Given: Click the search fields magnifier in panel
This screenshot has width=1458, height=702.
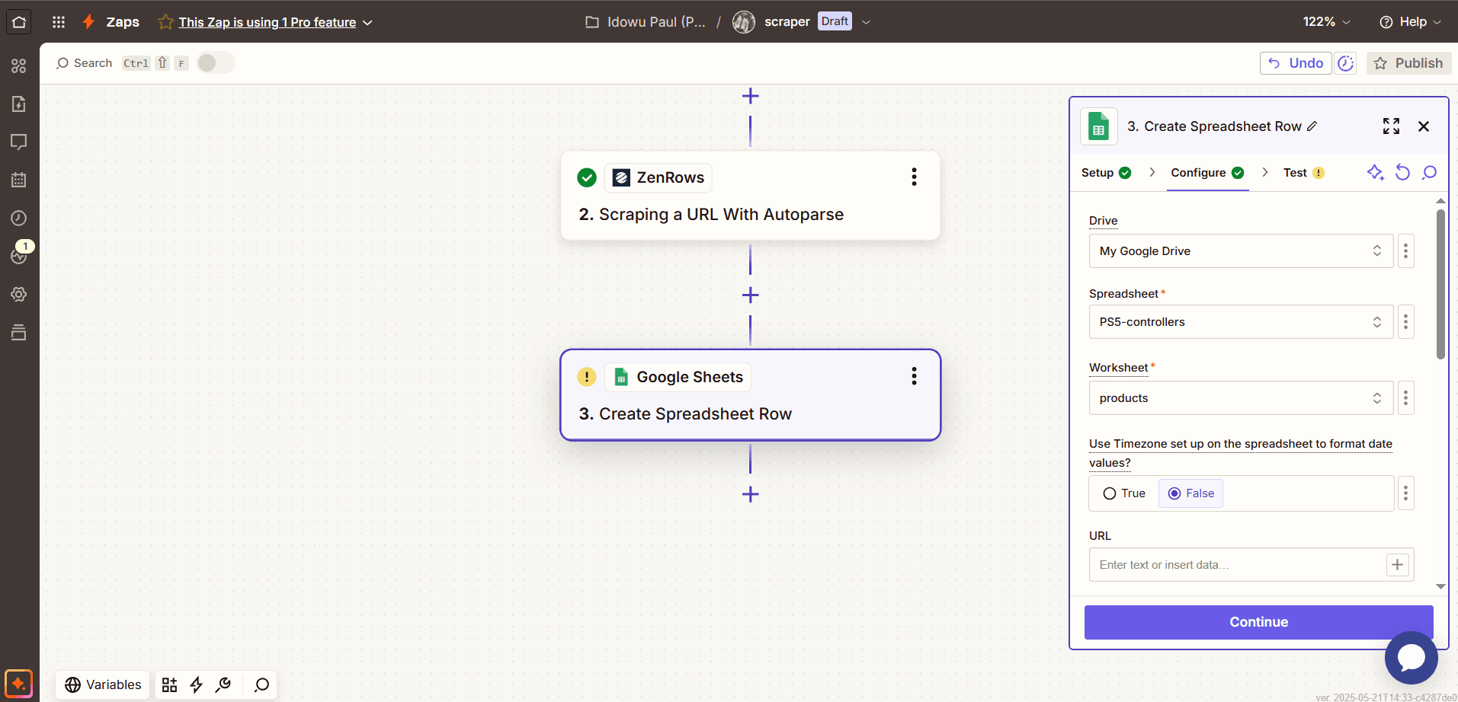Looking at the screenshot, I should tap(1430, 173).
